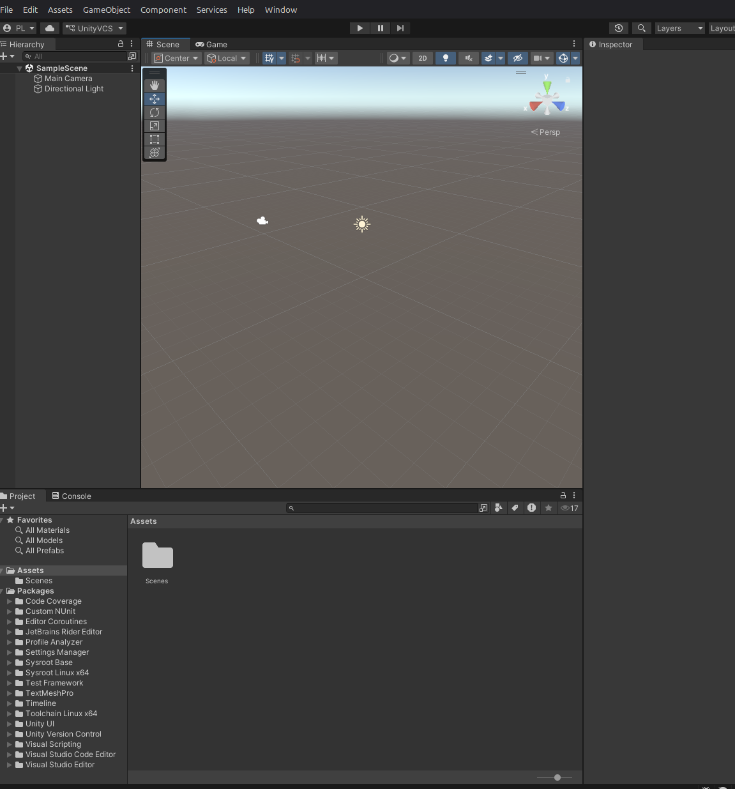Select the Rect transform tool

(155, 139)
